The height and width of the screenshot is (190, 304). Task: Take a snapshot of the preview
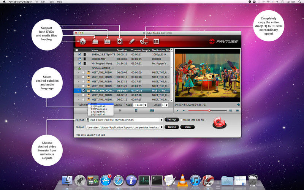pos(231,111)
